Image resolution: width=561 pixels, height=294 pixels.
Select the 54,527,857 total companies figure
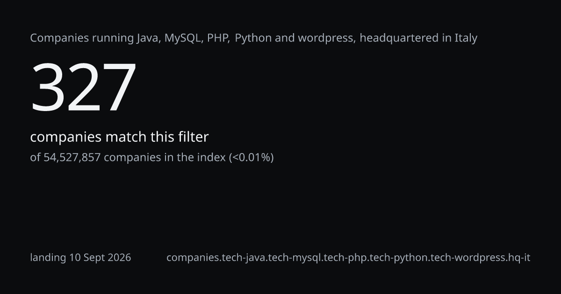pyautogui.click(x=72, y=158)
